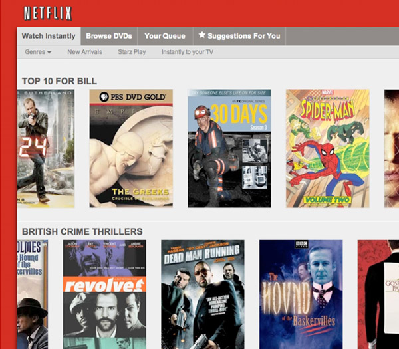Click the Top 10 For Bill heading
Viewport: 399px width, 349px height.
[60, 81]
